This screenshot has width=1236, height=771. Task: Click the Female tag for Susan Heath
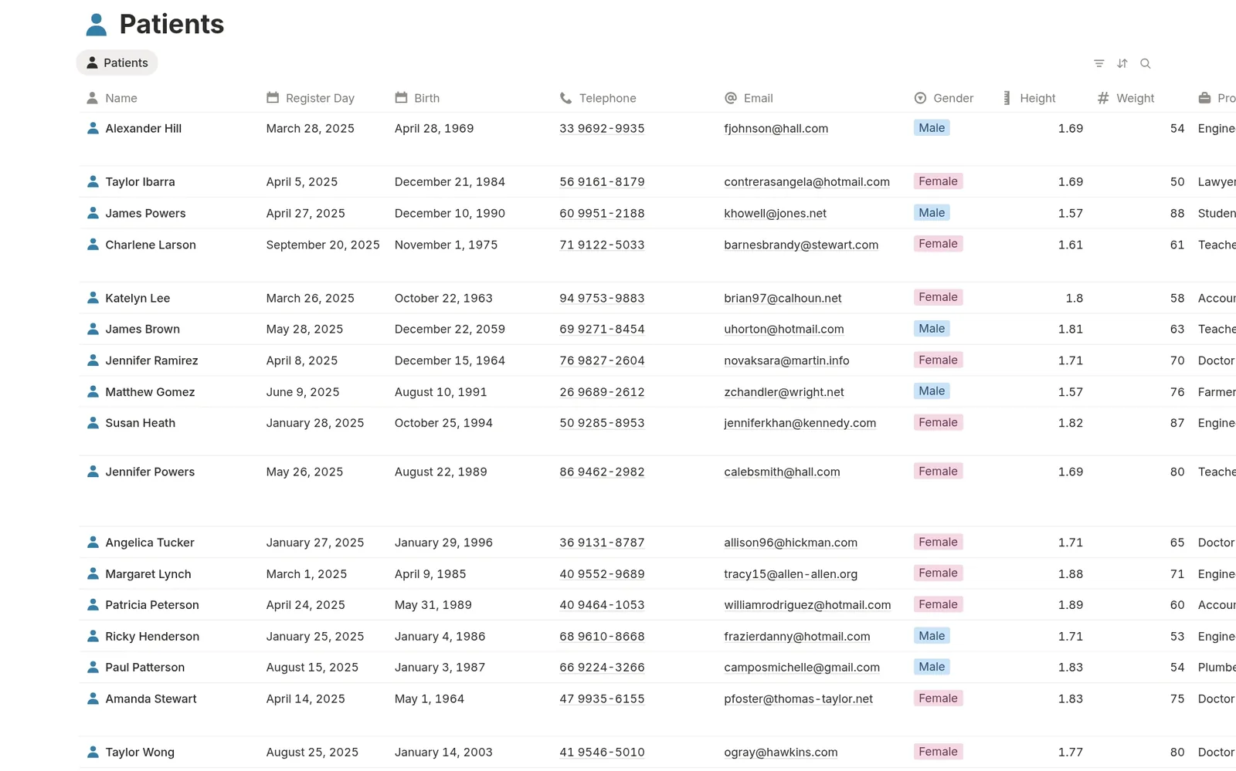938,422
